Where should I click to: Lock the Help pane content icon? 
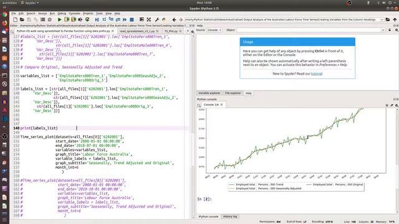[389, 30]
